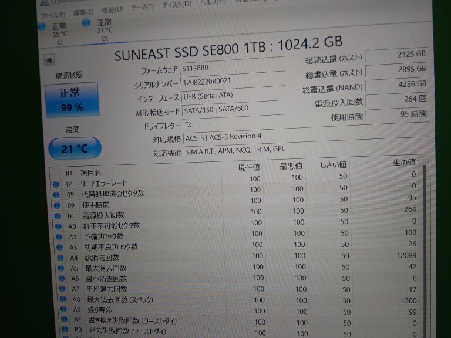Click the 正常 99 % health status button

(x=72, y=99)
